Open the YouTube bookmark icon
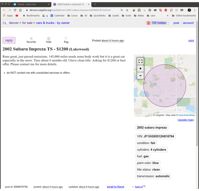 click(x=17, y=15)
